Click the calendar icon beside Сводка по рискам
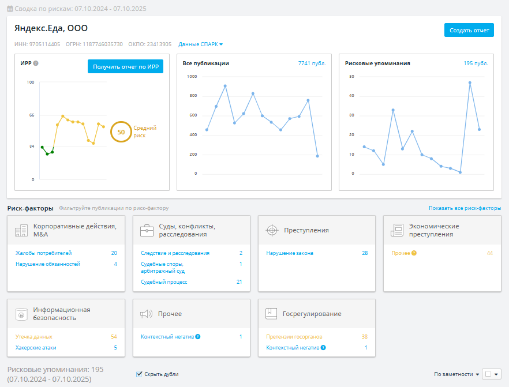Viewport: 509px width, 387px height. click(10, 9)
